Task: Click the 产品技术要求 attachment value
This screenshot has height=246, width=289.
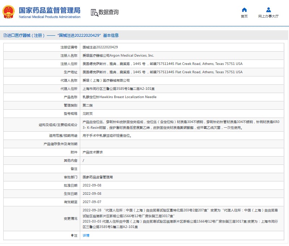Action: (x=92, y=152)
